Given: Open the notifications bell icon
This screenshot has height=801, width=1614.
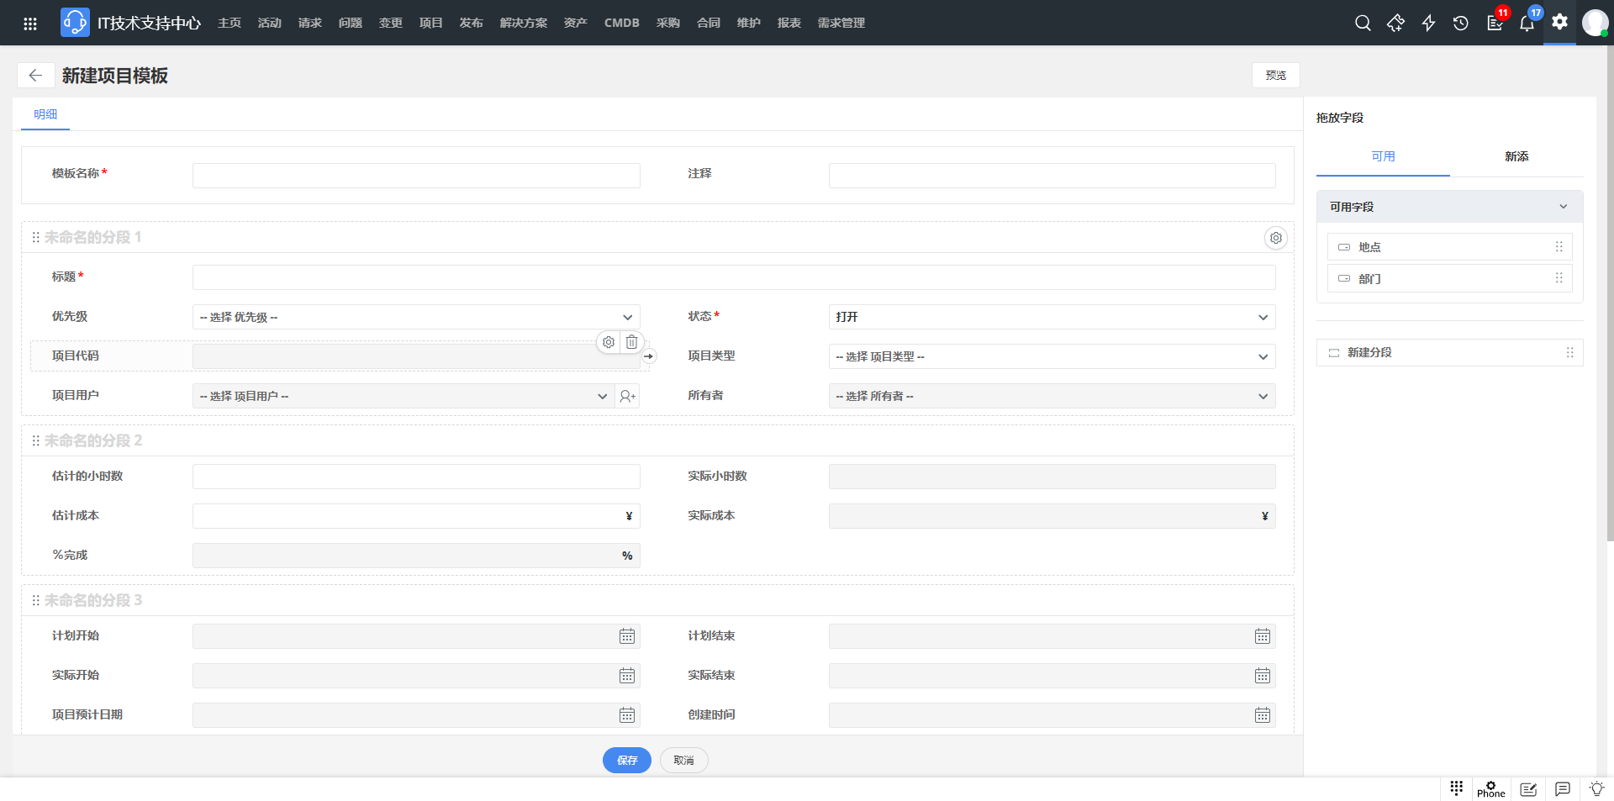Looking at the screenshot, I should (x=1527, y=23).
